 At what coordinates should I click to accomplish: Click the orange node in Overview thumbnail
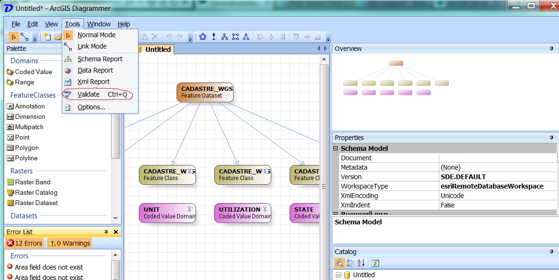click(396, 64)
